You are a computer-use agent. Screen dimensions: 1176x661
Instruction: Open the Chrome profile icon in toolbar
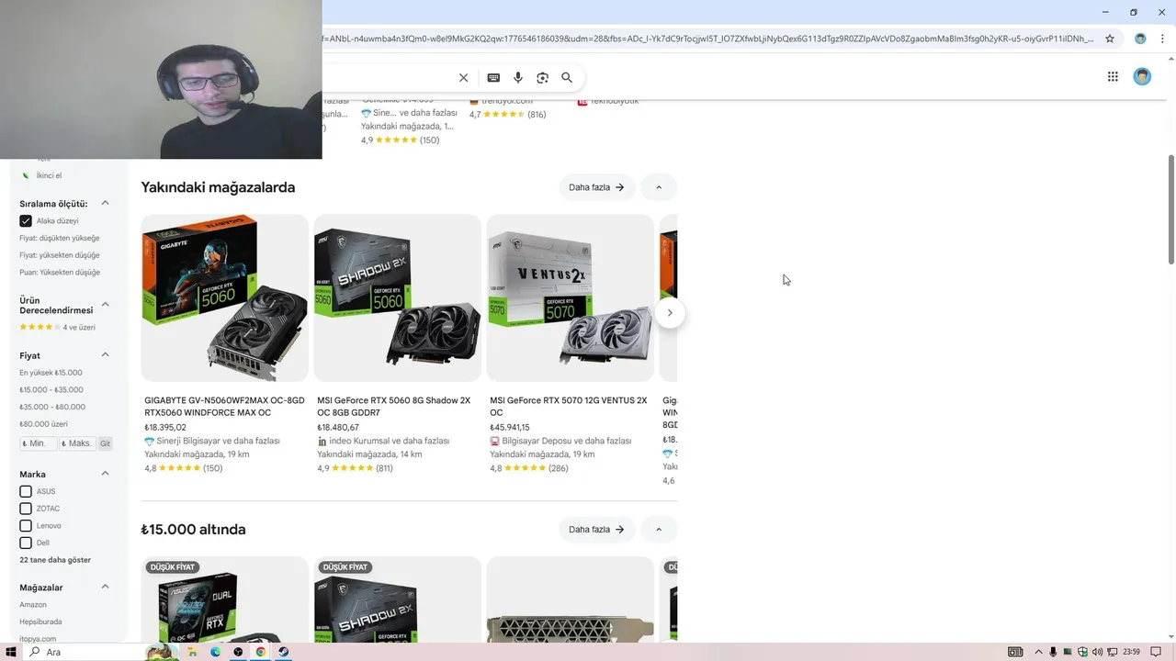(1140, 39)
